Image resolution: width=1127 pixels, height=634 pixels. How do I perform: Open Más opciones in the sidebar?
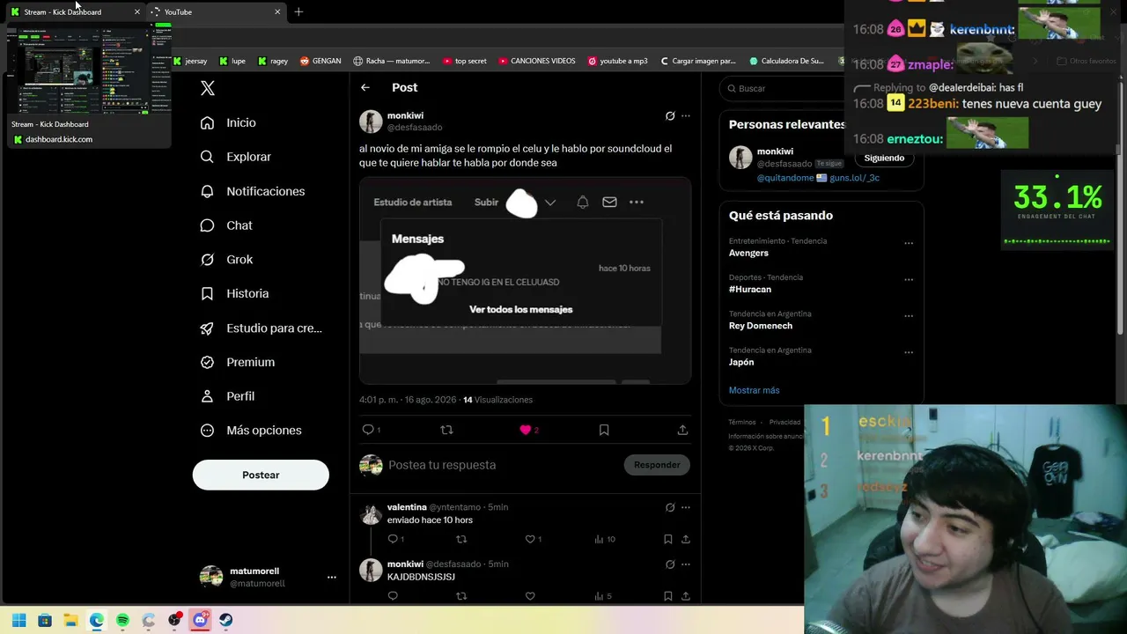pos(250,431)
